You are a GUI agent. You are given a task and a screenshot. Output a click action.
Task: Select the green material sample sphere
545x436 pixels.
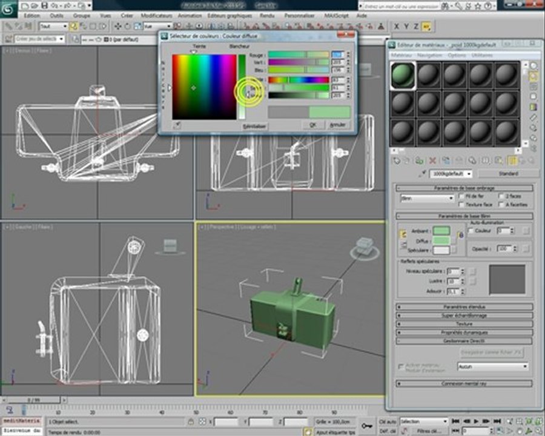coord(403,76)
